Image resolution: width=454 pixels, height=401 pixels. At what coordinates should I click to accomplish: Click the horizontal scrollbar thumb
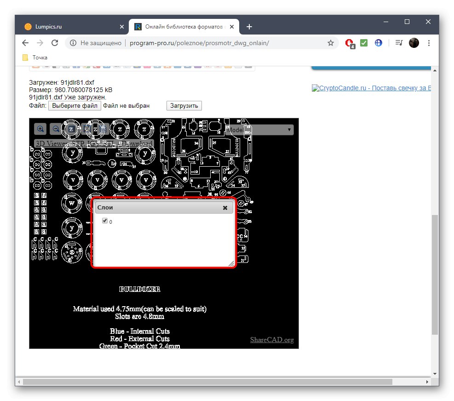tap(207, 382)
